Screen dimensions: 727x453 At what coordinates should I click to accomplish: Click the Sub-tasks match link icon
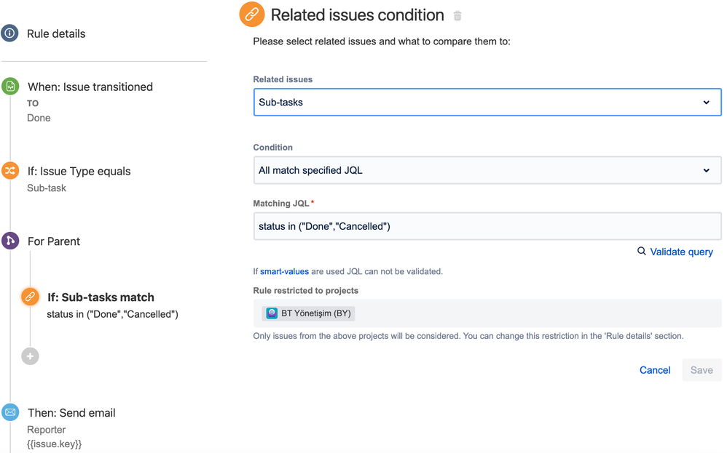[30, 297]
